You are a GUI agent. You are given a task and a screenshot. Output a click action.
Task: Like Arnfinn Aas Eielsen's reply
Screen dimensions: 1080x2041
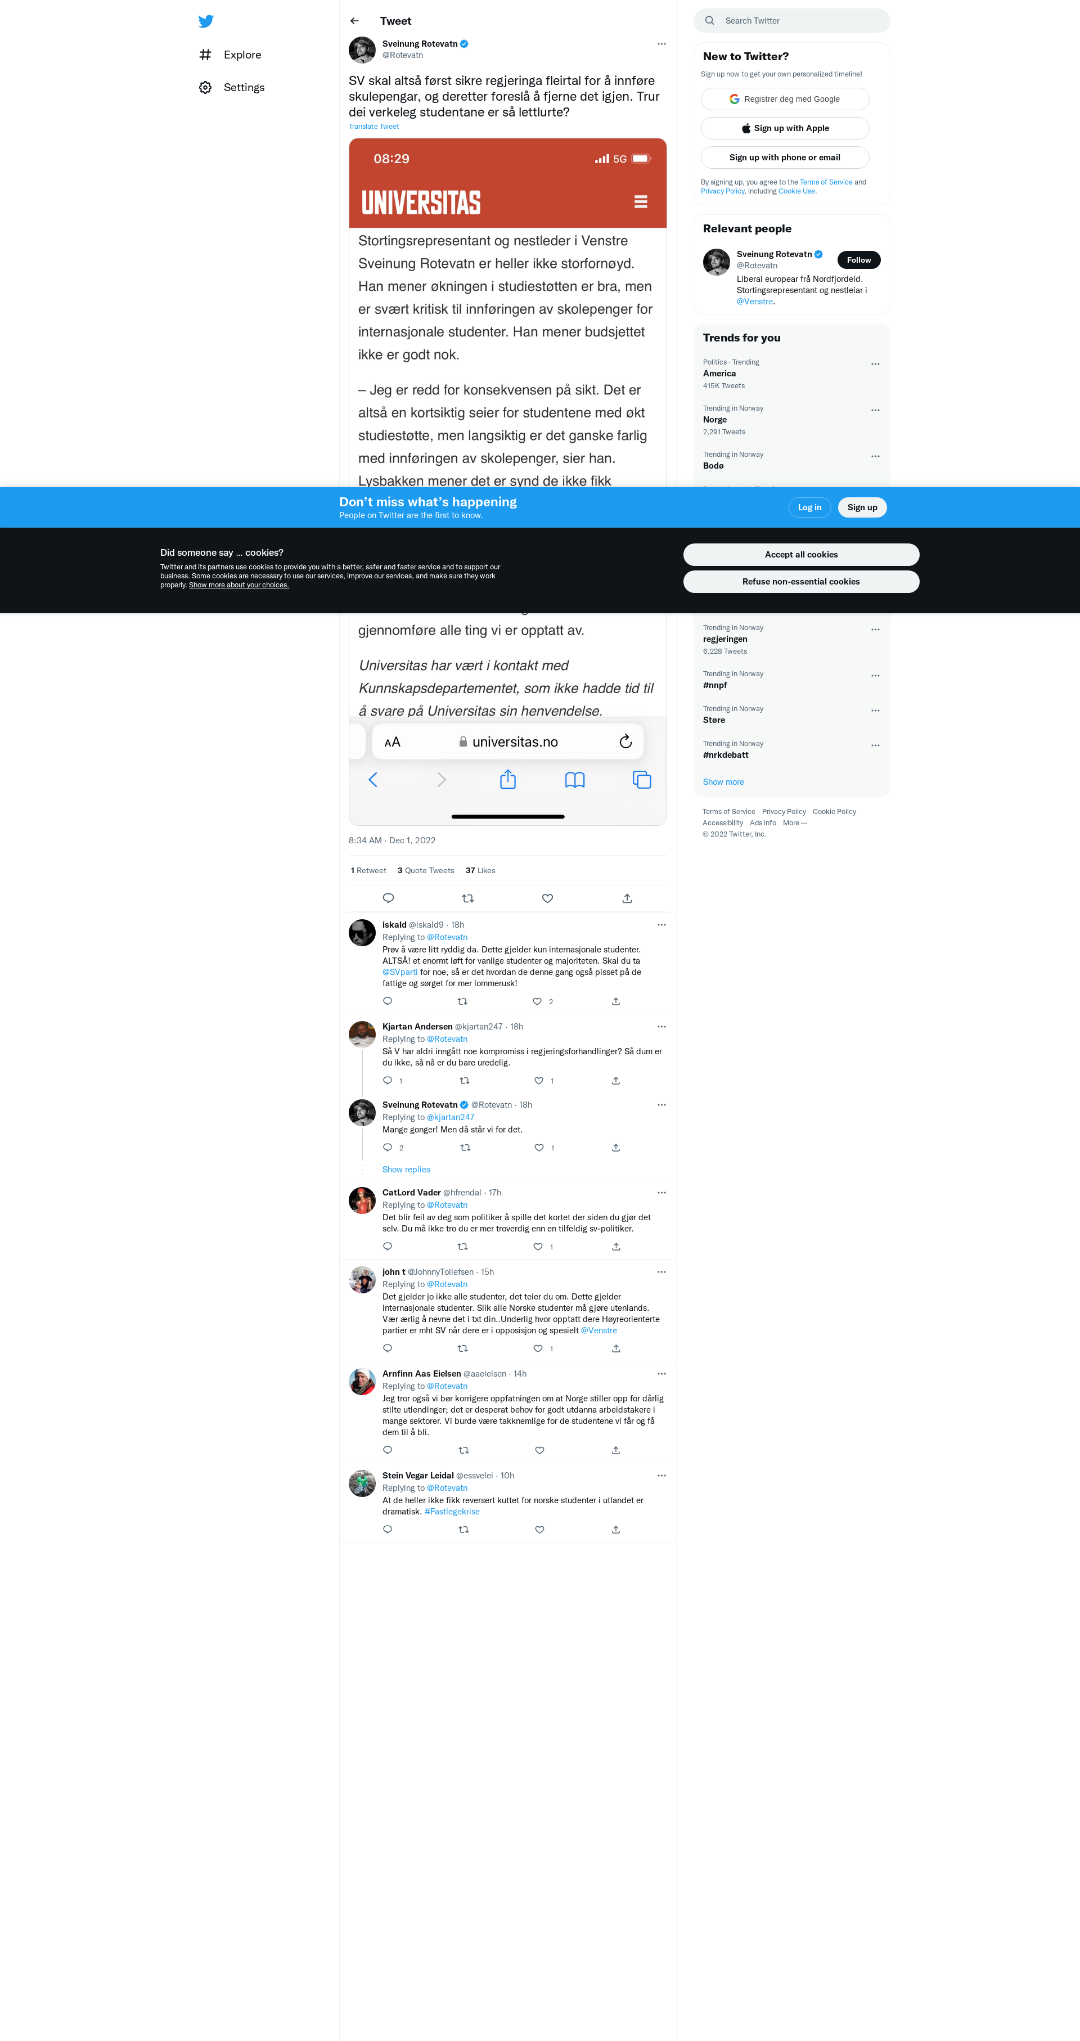pos(539,1451)
